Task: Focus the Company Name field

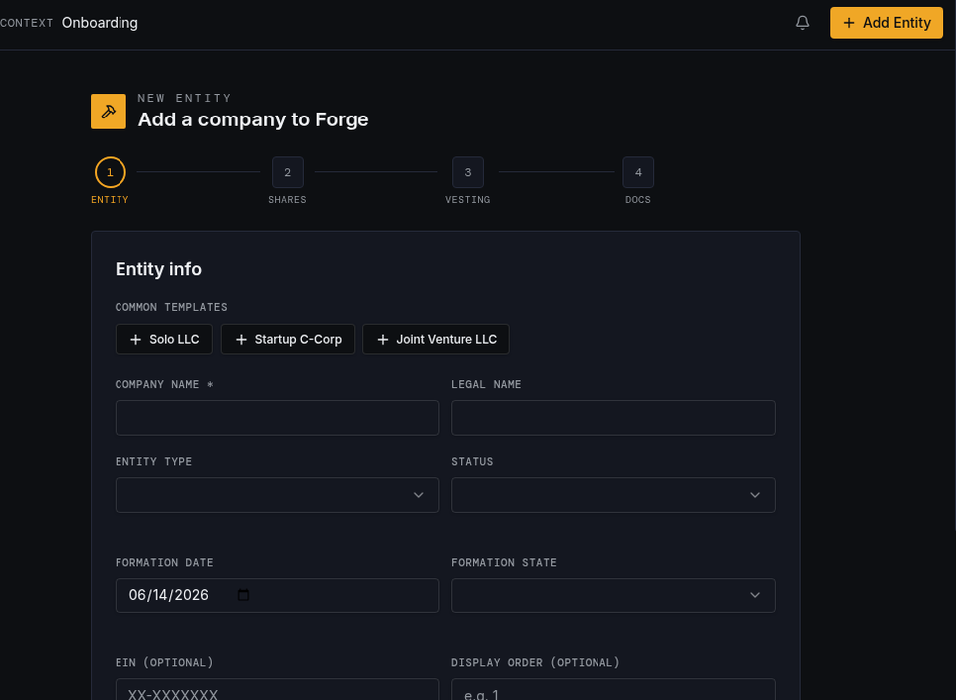Action: 278,418
